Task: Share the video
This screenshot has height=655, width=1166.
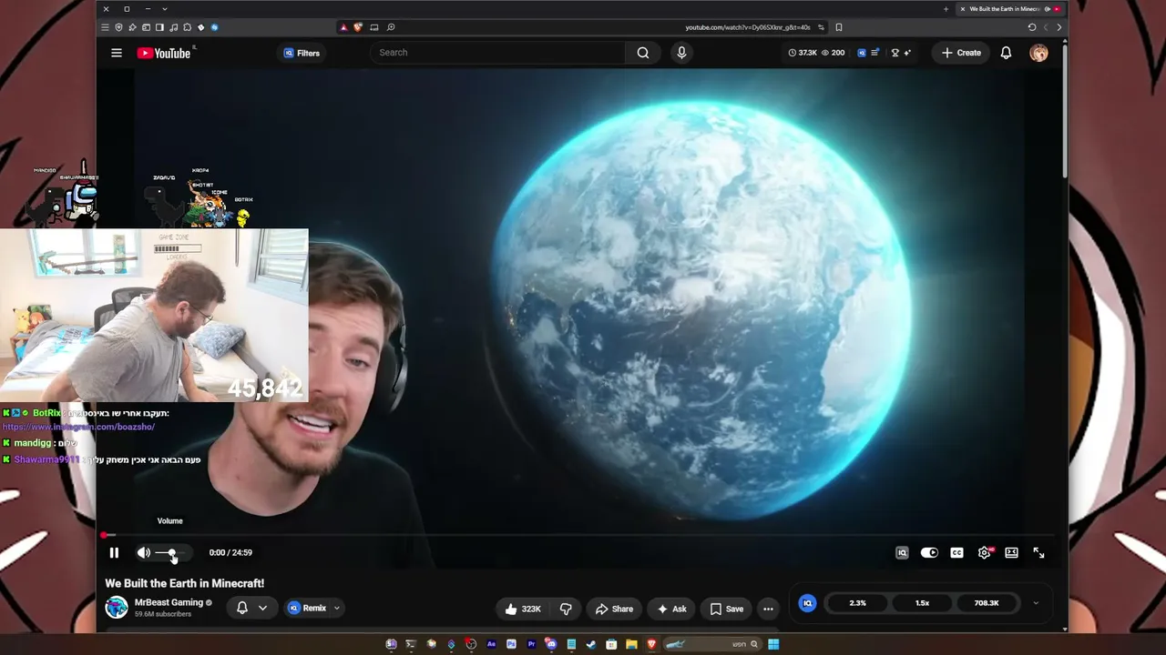Action: point(614,609)
